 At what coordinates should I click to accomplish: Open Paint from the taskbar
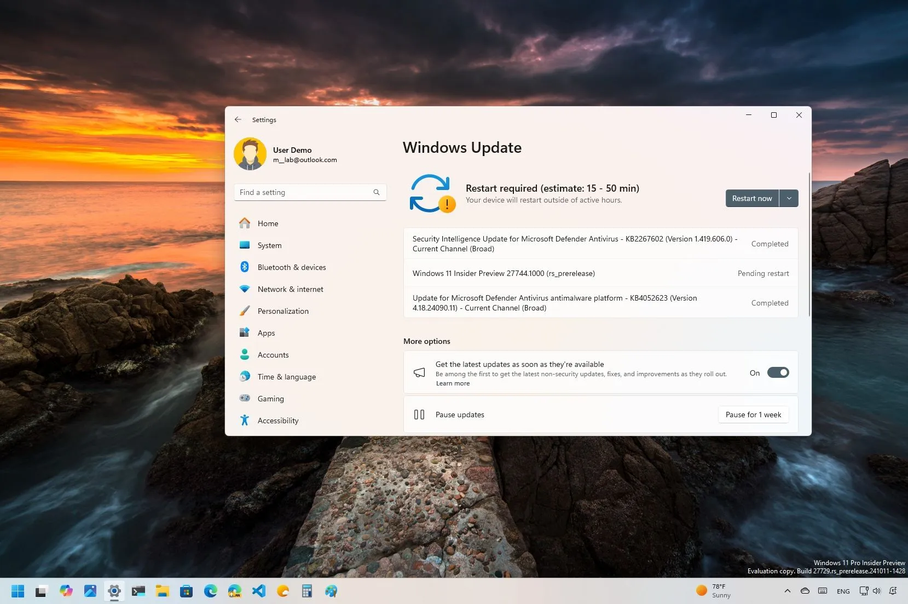click(x=331, y=591)
